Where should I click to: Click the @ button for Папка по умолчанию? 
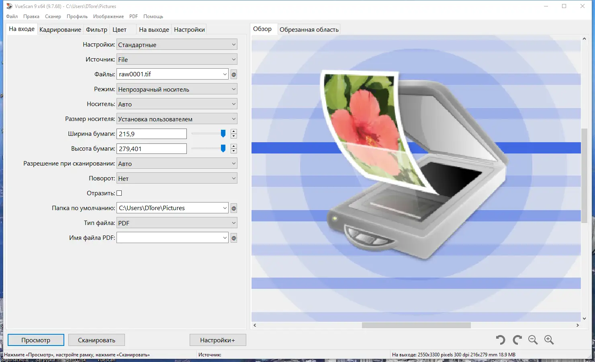[234, 208]
